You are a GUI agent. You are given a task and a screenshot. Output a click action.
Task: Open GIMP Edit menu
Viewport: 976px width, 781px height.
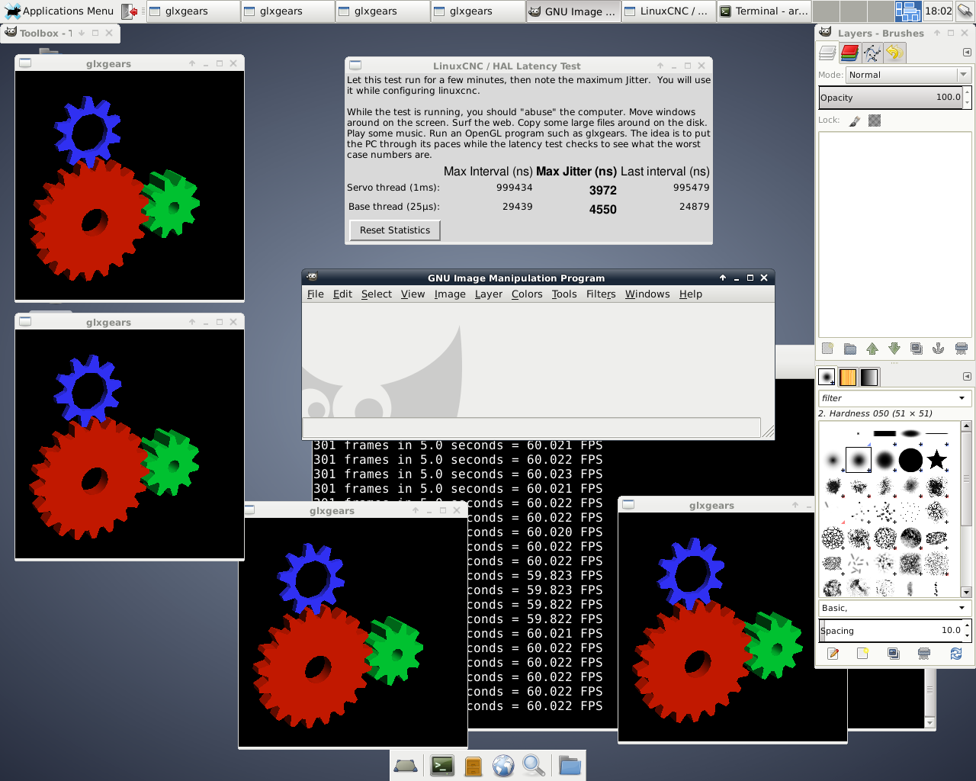tap(342, 294)
